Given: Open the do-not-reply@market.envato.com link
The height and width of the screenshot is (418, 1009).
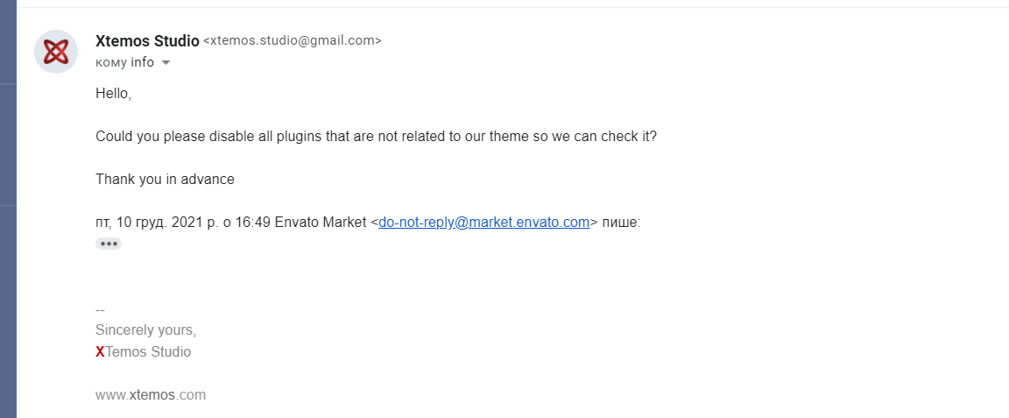Looking at the screenshot, I should coord(483,223).
